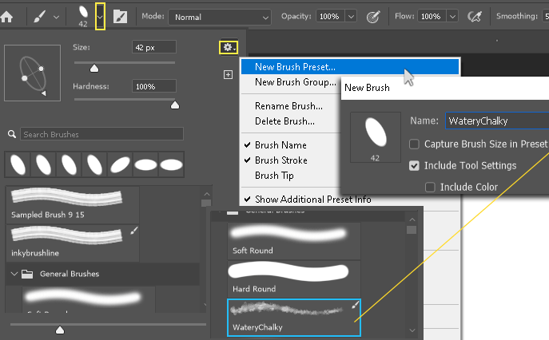This screenshot has width=549, height=340.
Task: Click the General Brushes folder icon
Action: pyautogui.click(x=27, y=274)
